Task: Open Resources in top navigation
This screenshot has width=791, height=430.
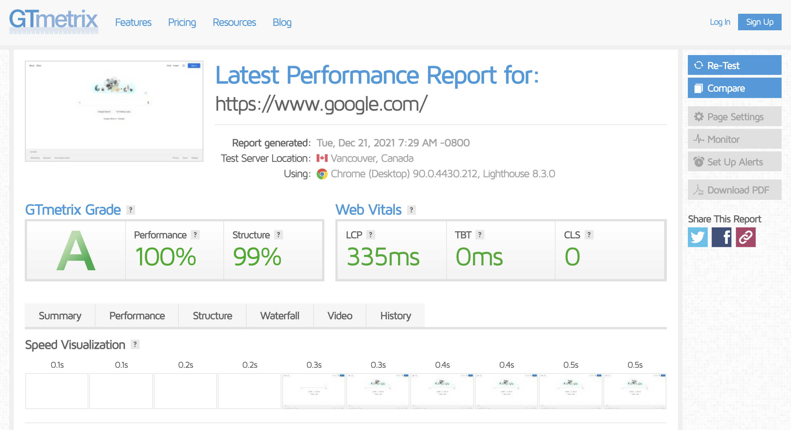Action: (234, 22)
